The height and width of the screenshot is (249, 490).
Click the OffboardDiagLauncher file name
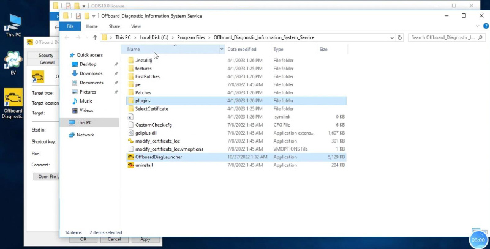(x=159, y=157)
